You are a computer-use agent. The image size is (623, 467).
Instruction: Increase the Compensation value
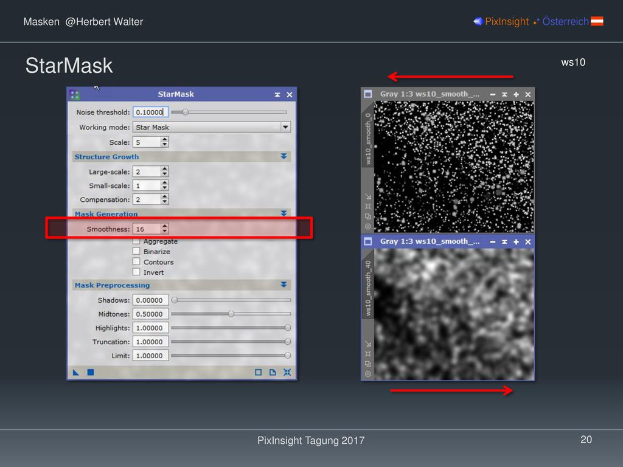pos(164,196)
